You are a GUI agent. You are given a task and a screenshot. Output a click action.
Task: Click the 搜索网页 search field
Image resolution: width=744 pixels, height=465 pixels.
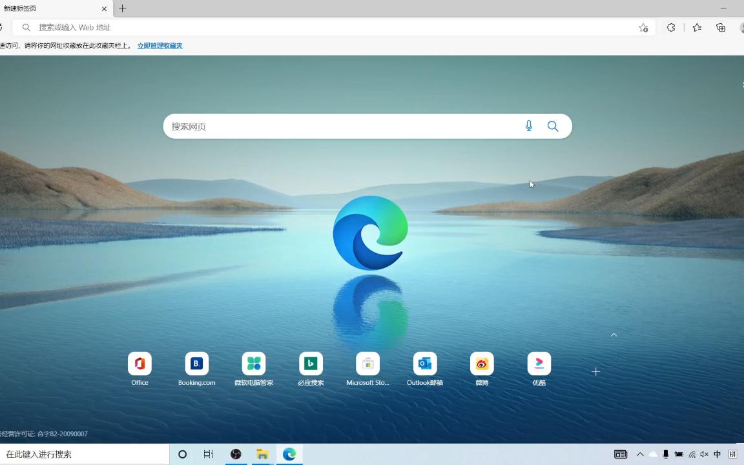[342, 126]
